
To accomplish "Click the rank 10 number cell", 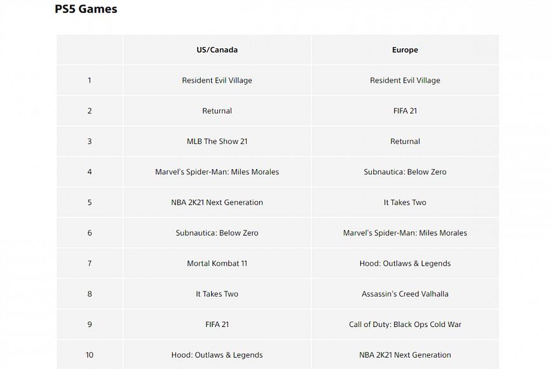I will tap(90, 355).
